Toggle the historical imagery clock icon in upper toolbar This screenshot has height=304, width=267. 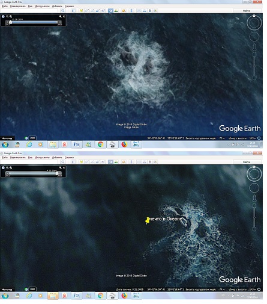pos(110,11)
